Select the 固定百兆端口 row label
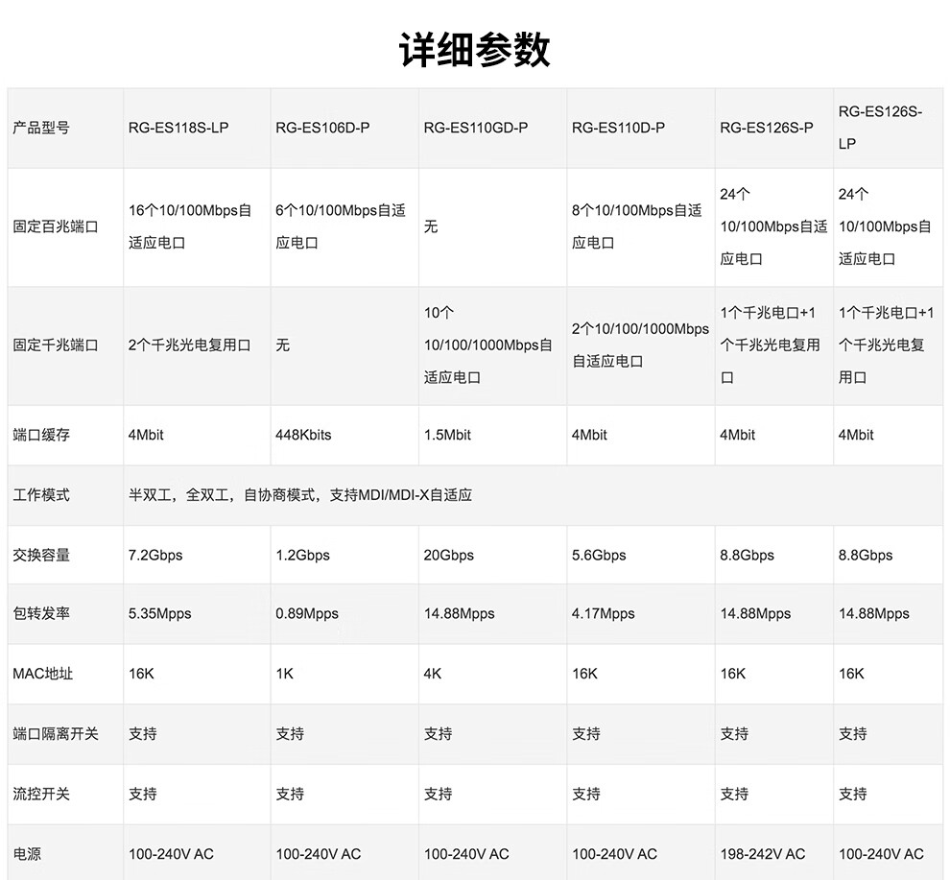 56,227
